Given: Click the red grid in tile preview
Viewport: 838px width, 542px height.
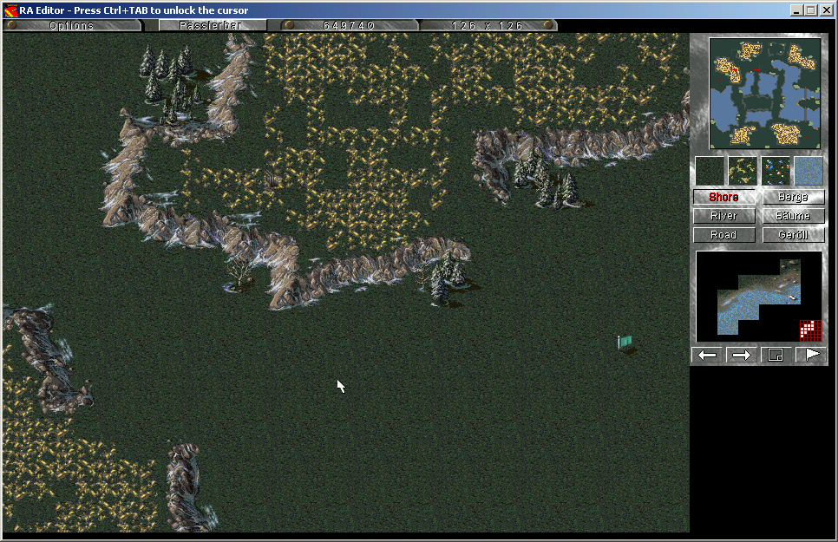Looking at the screenshot, I should [x=809, y=330].
